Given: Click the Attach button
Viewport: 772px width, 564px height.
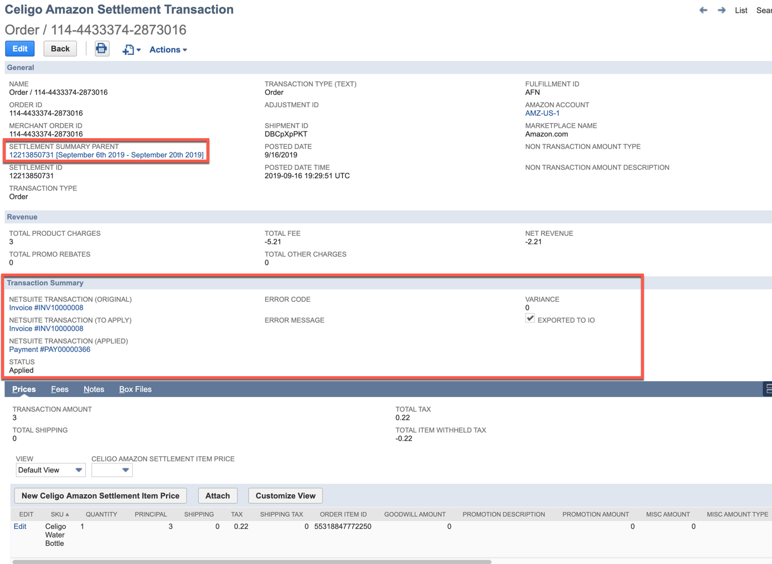Looking at the screenshot, I should pyautogui.click(x=218, y=496).
